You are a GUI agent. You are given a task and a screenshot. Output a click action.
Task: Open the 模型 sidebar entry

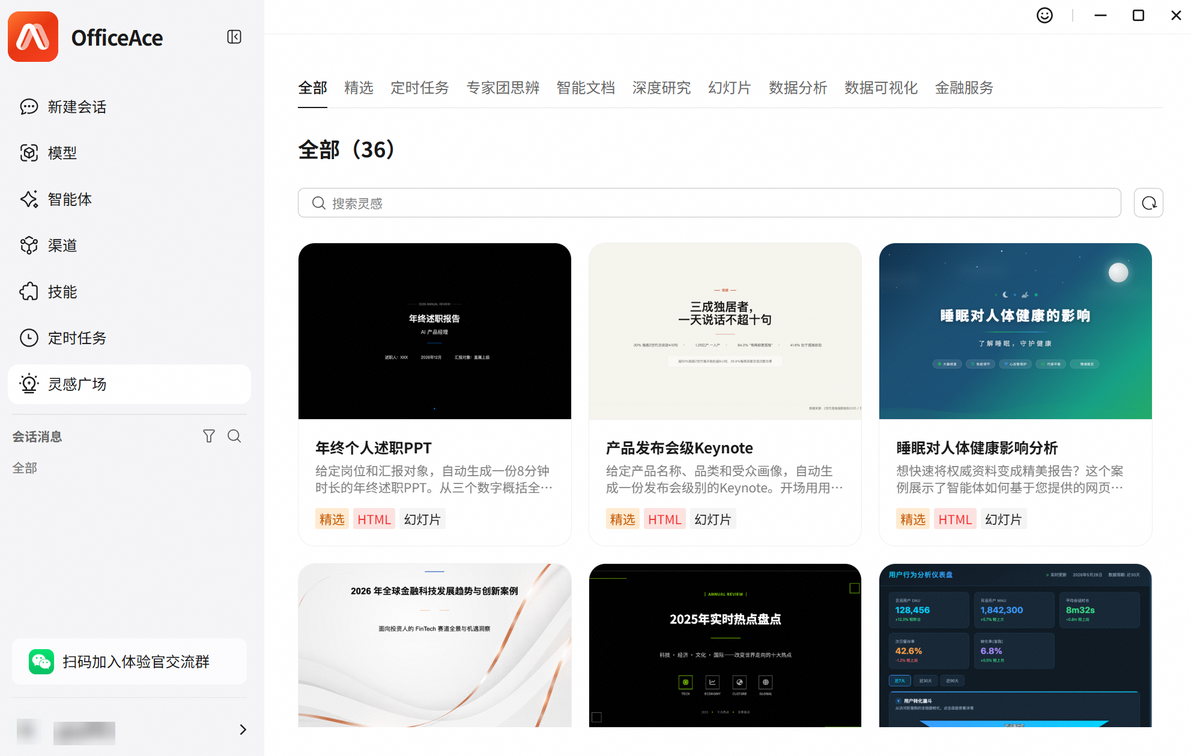tap(129, 153)
